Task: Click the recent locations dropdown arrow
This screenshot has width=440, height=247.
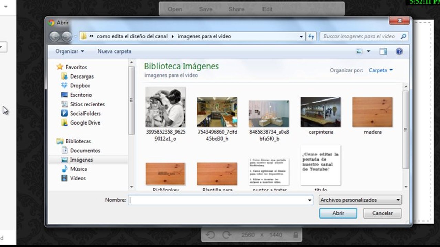Action: click(76, 36)
